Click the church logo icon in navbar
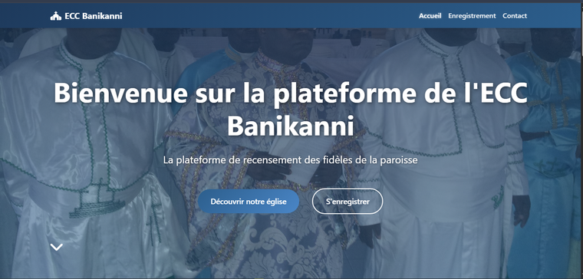The height and width of the screenshot is (279, 583). coord(56,16)
